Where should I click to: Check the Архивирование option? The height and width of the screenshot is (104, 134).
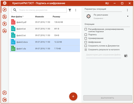tap(86, 38)
